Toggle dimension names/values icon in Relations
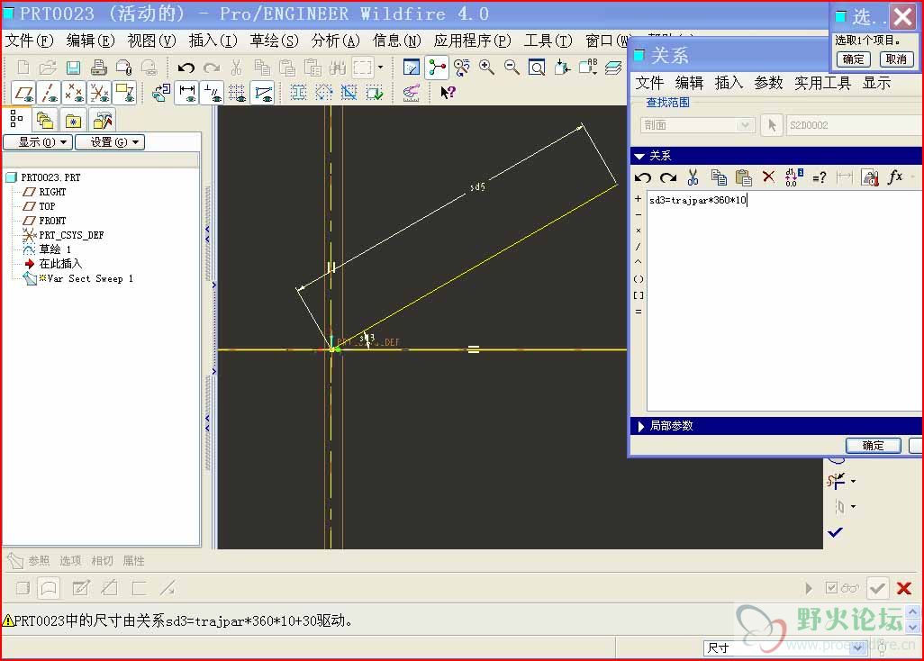 click(793, 177)
